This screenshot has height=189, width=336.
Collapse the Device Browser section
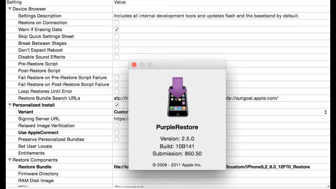[10, 9]
